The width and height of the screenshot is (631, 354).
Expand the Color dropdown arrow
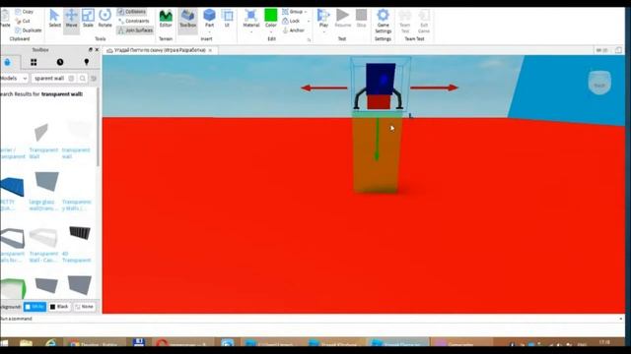point(271,31)
